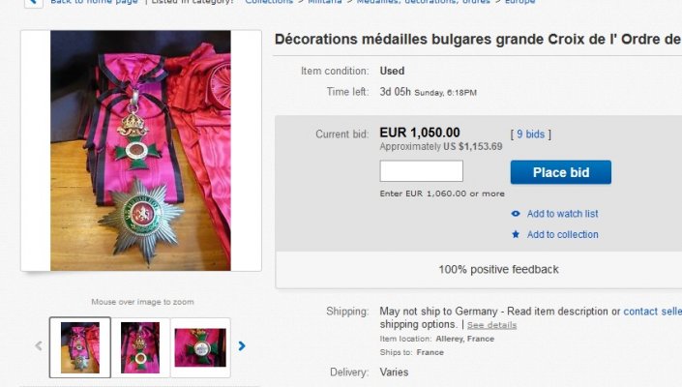This screenshot has width=682, height=387.
Task: Open the Collections breadcrumb category
Action: (x=269, y=2)
